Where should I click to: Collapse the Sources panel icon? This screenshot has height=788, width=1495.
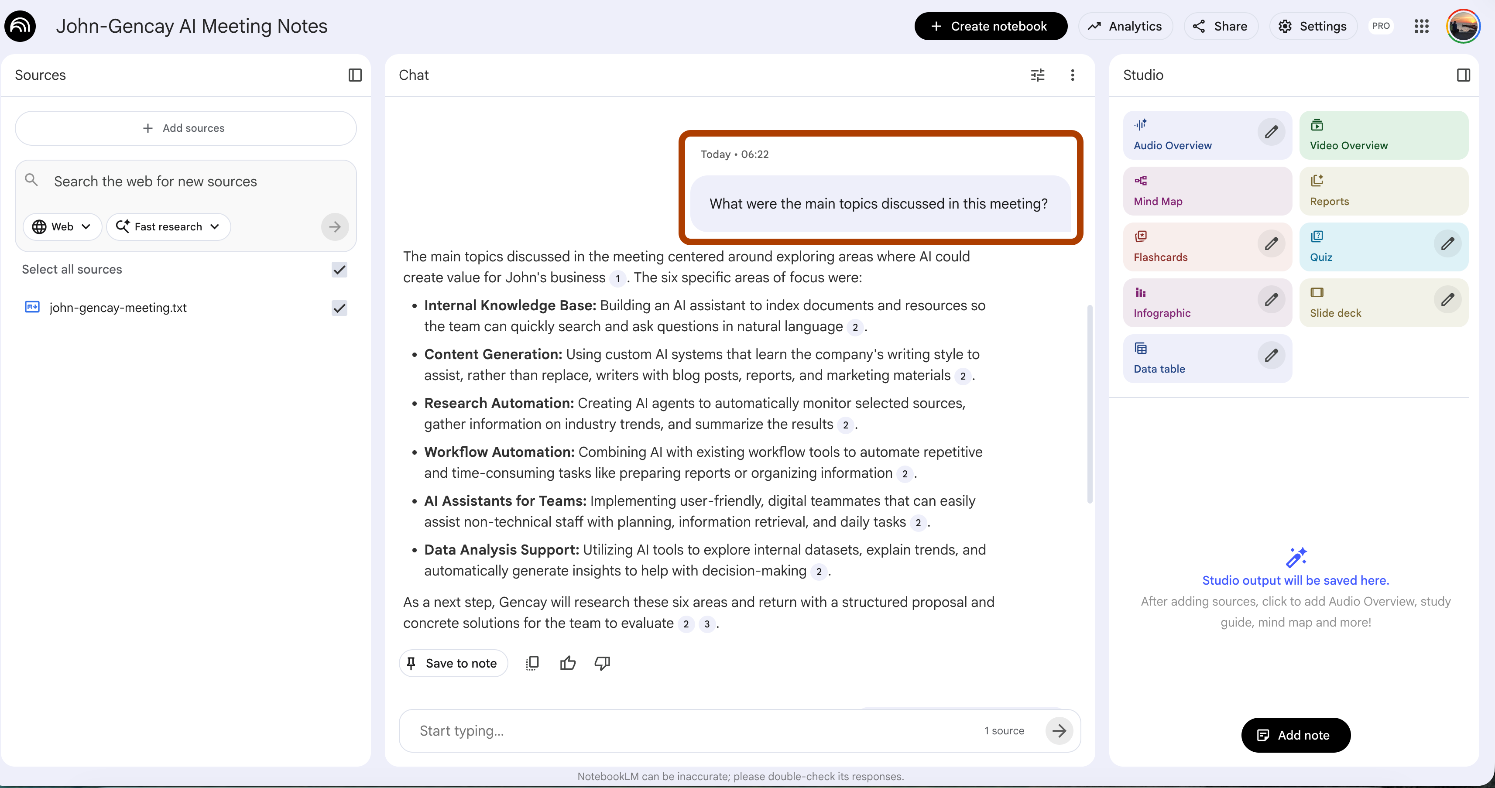click(x=355, y=75)
